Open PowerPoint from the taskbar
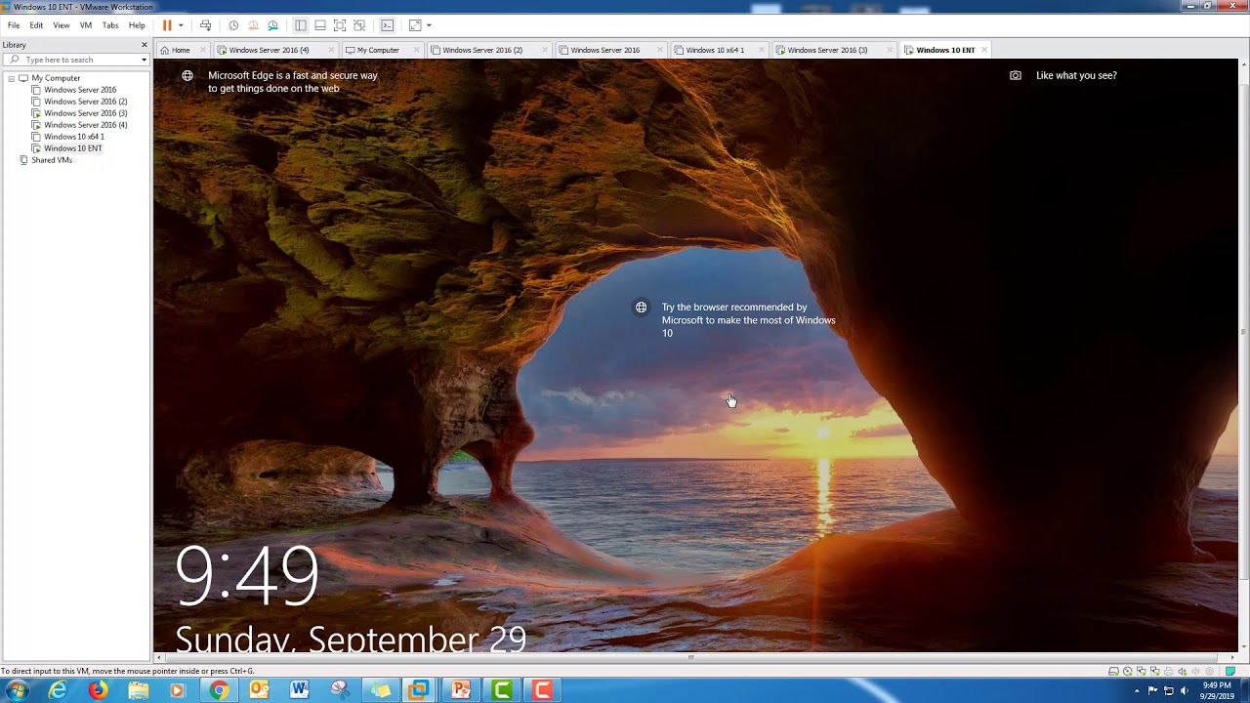Viewport: 1250px width, 703px height. pos(461,690)
